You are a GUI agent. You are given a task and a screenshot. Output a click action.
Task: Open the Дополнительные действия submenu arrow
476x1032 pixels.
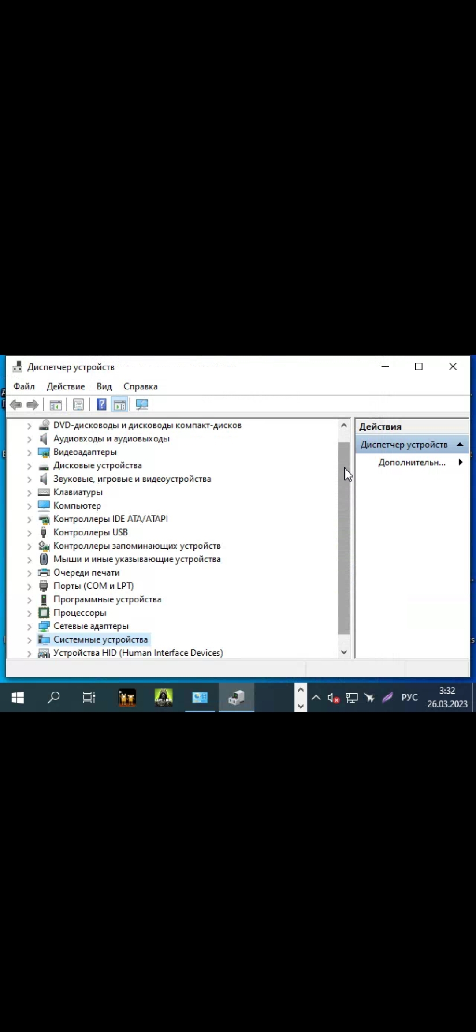tap(460, 462)
